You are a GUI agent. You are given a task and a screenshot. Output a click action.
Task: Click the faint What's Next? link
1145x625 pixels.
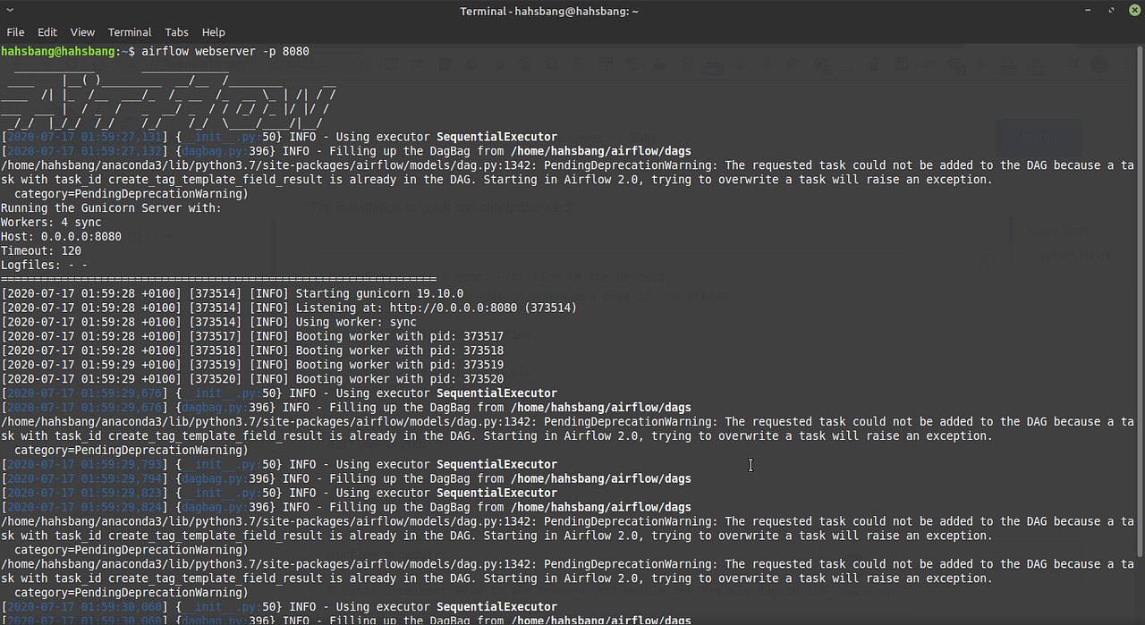click(1075, 257)
